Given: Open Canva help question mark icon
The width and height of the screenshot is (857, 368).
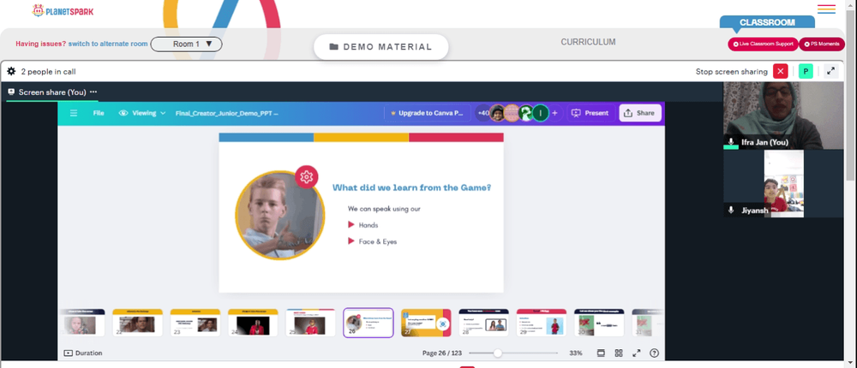Looking at the screenshot, I should (654, 353).
